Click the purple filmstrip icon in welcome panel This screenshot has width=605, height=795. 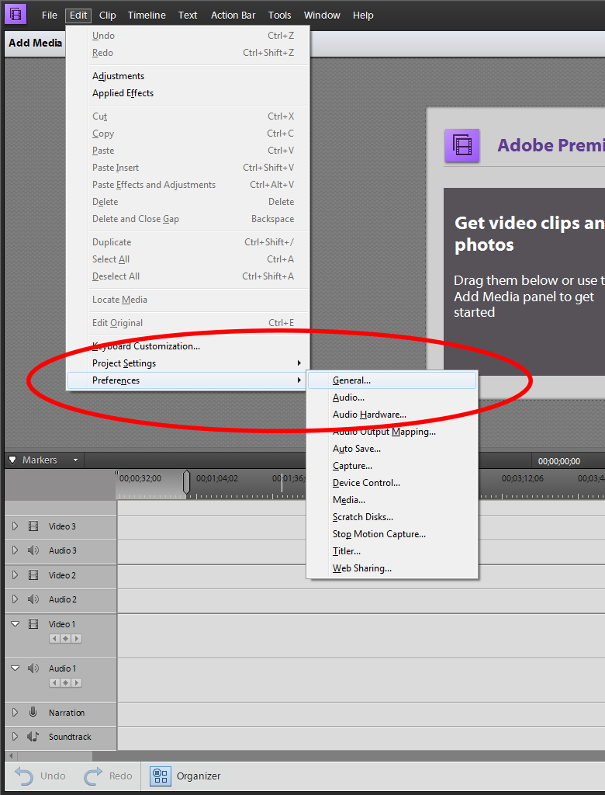point(462,145)
